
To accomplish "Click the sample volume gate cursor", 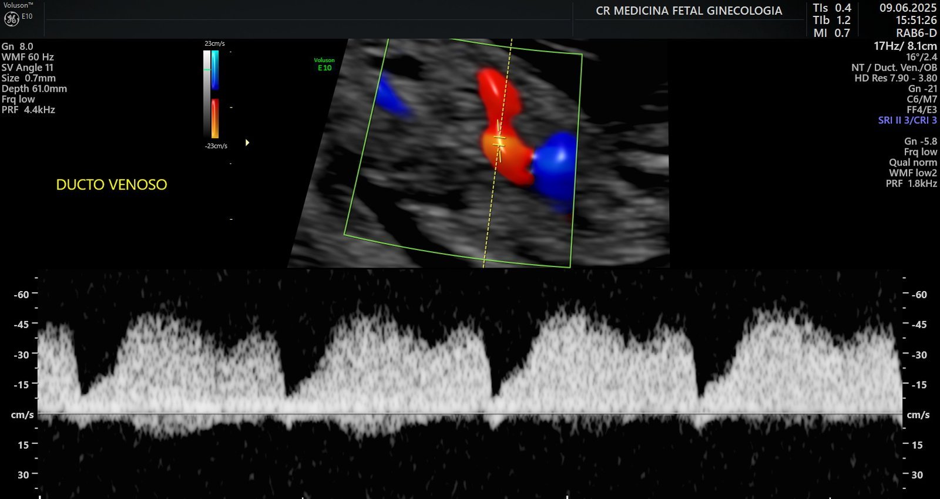I will coord(499,141).
